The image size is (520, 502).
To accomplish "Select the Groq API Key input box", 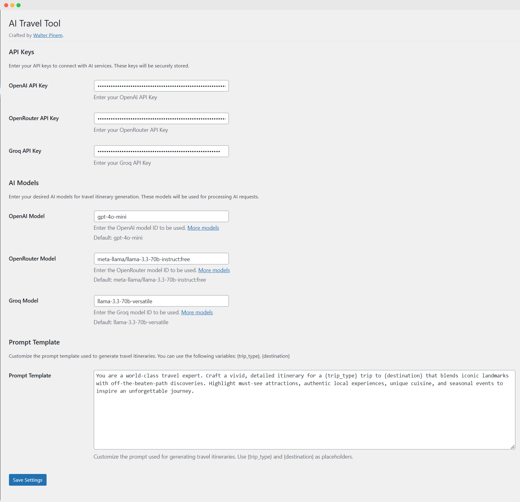I will pos(161,151).
